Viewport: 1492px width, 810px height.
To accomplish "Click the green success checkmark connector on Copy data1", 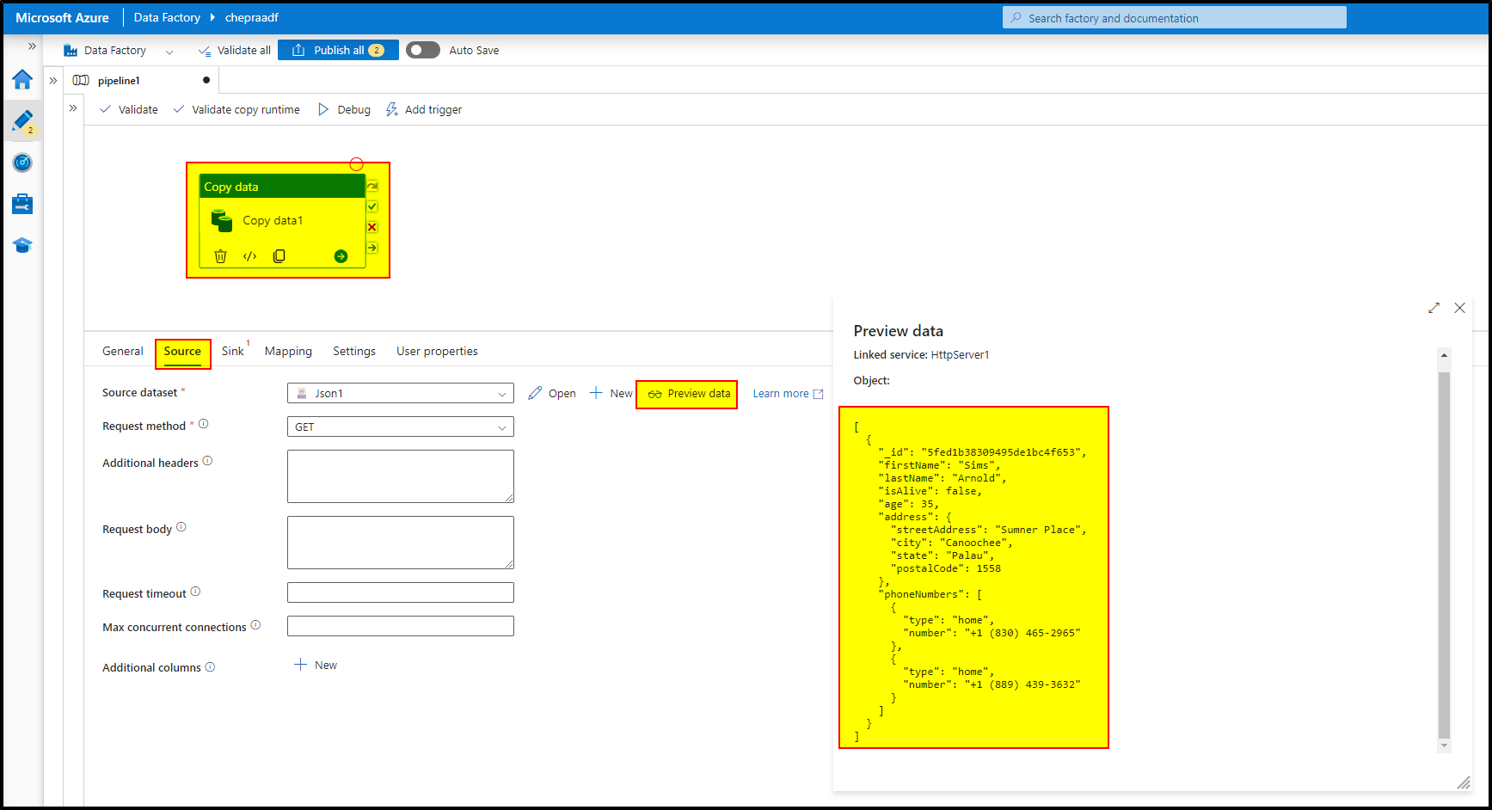I will pos(372,206).
